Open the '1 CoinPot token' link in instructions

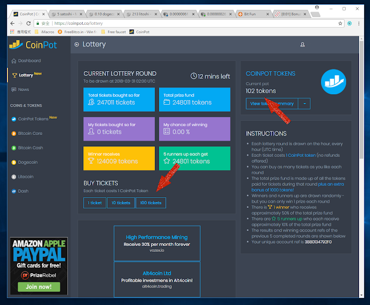point(301,155)
